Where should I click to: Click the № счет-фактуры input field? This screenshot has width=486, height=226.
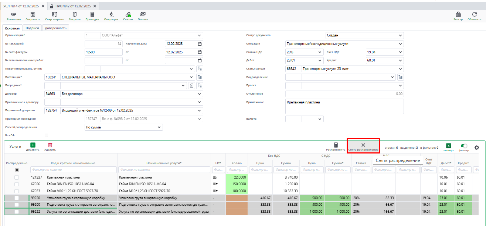tap(103, 52)
